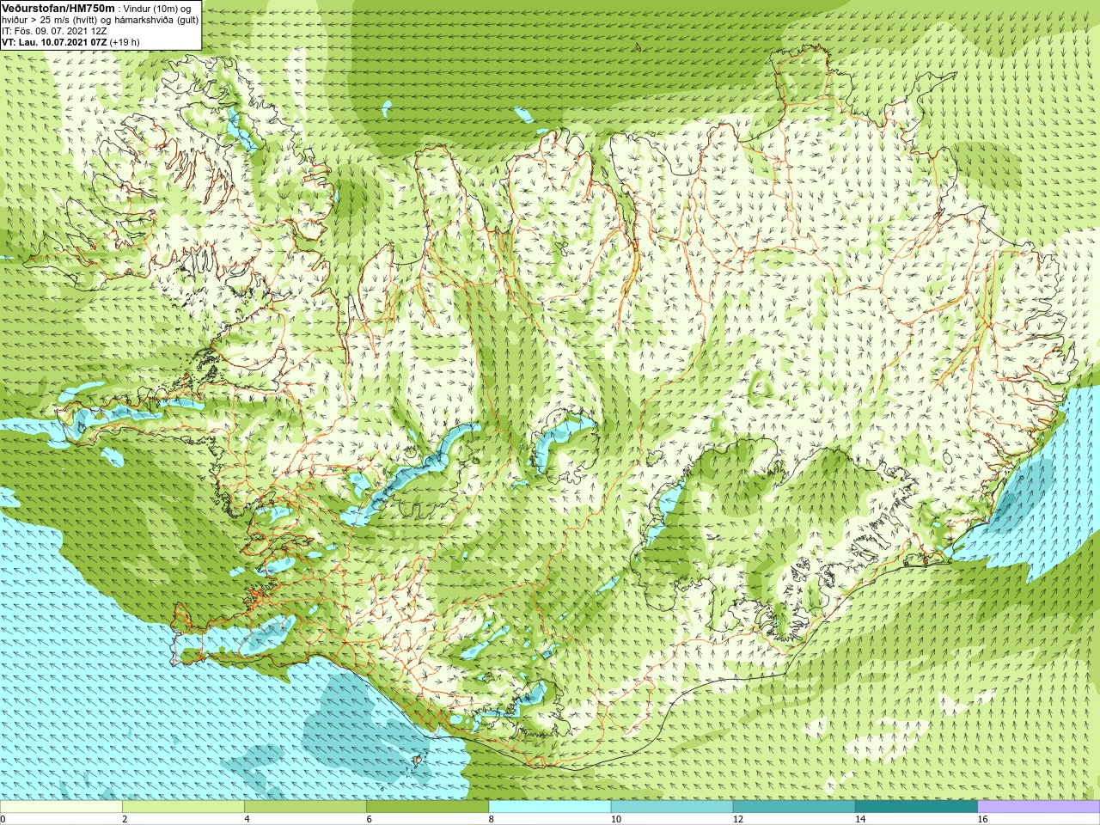Click the light green 2–4 m/s legend swatch
Viewport: 1100px width, 825px height.
tap(183, 807)
